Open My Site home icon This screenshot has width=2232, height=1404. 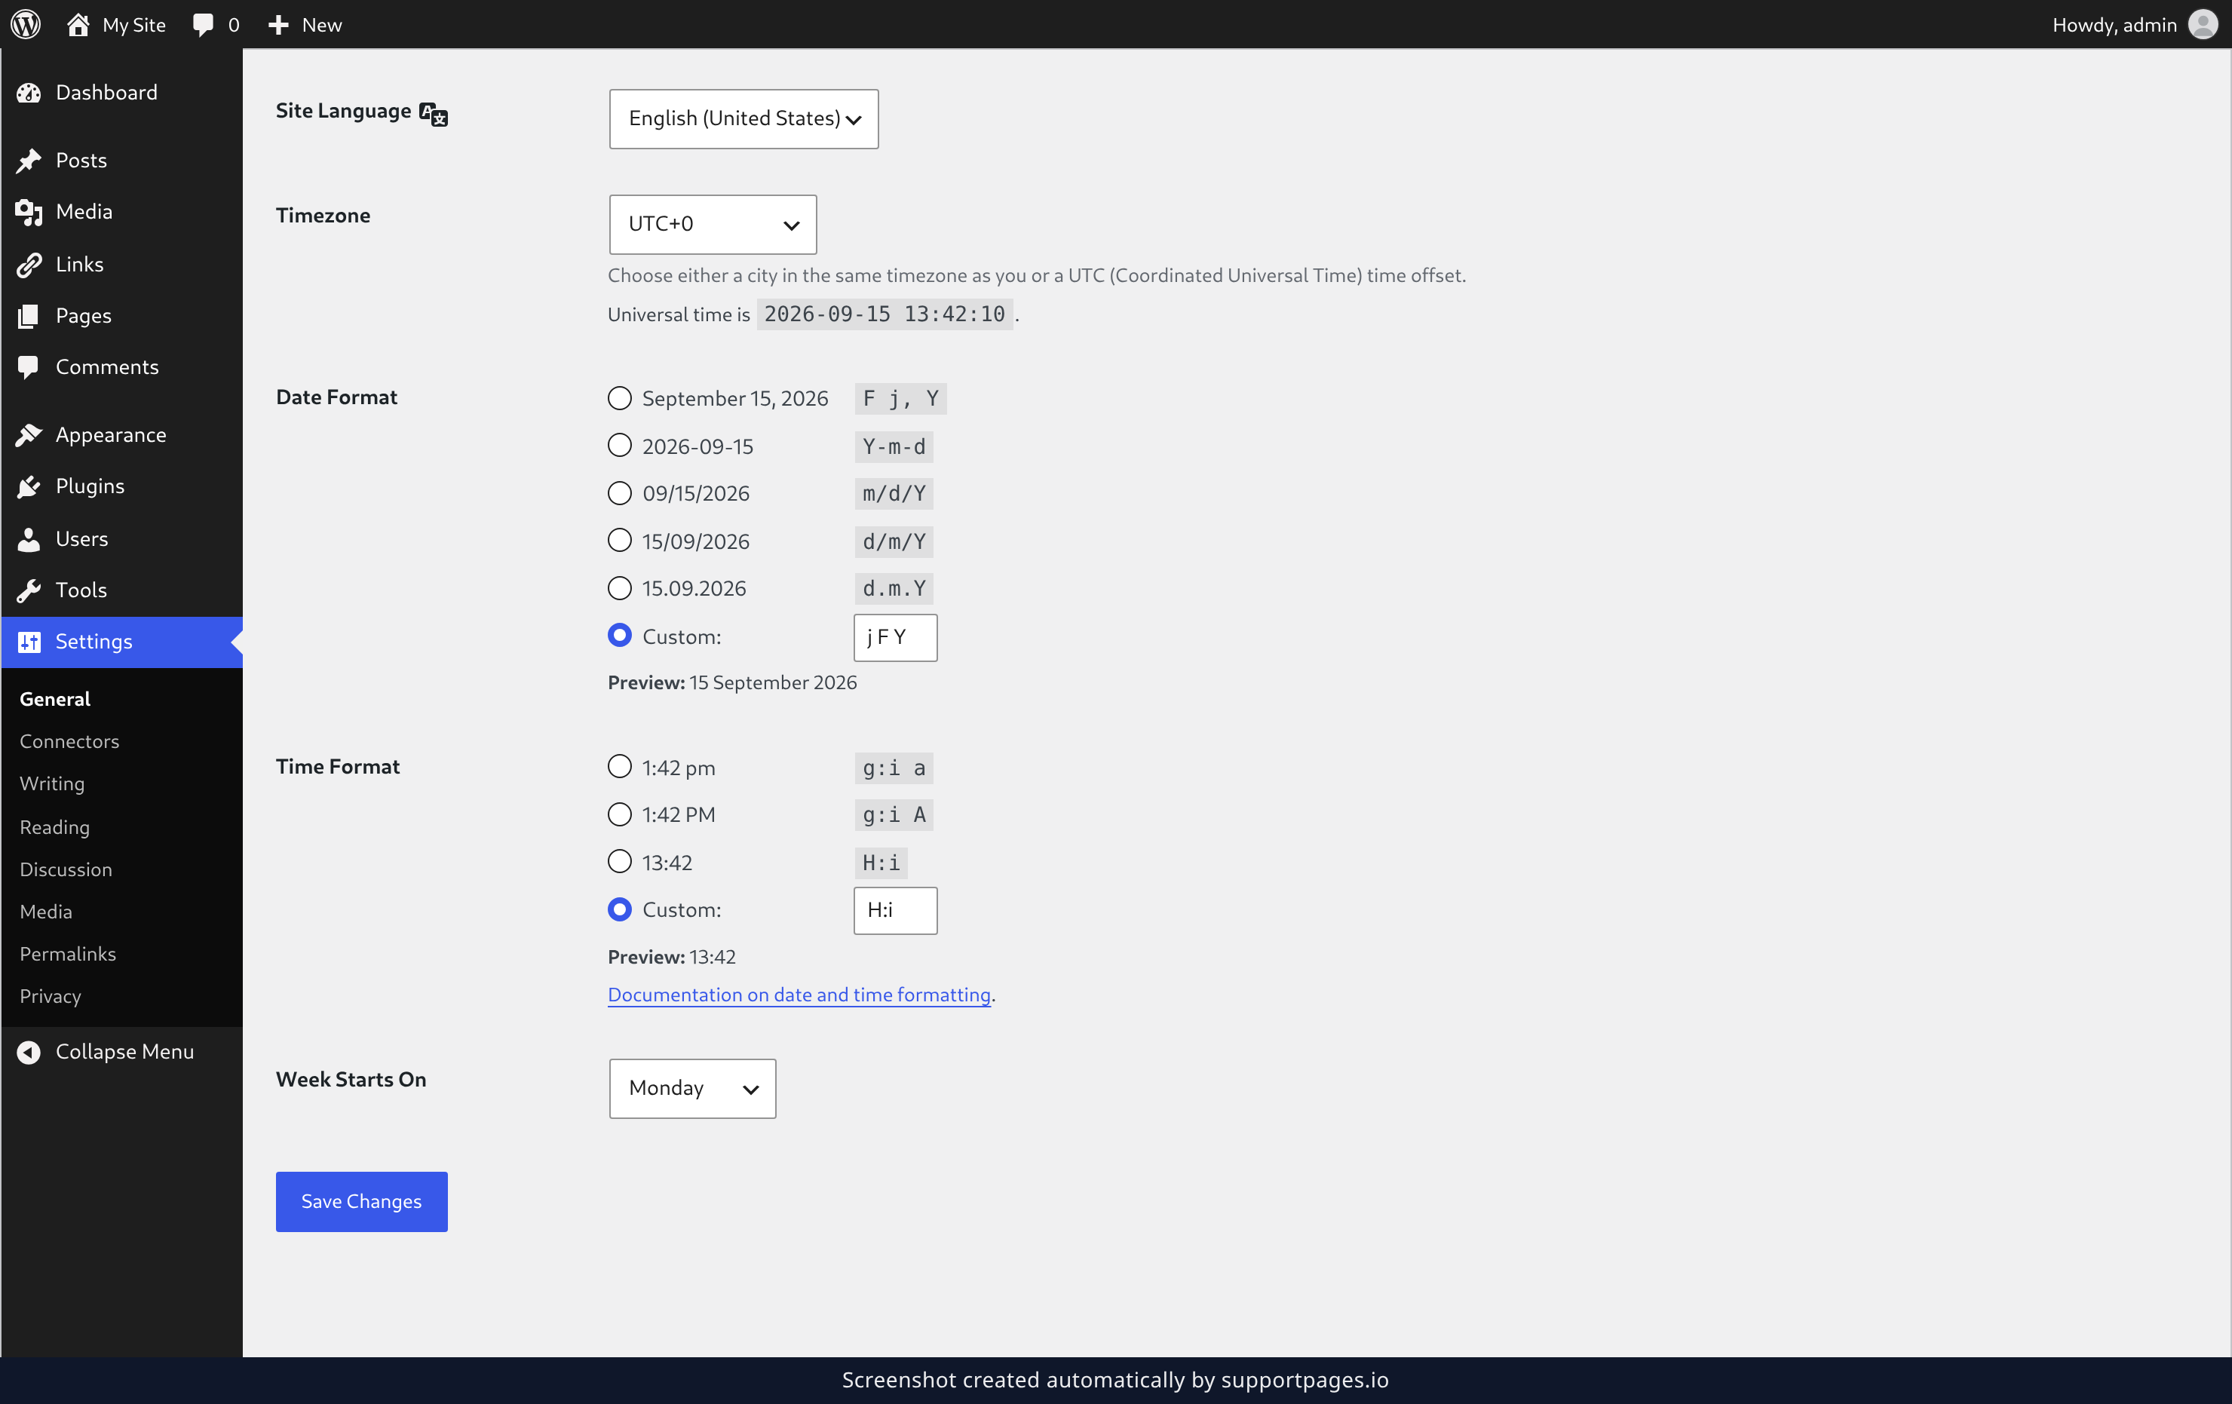tap(78, 24)
